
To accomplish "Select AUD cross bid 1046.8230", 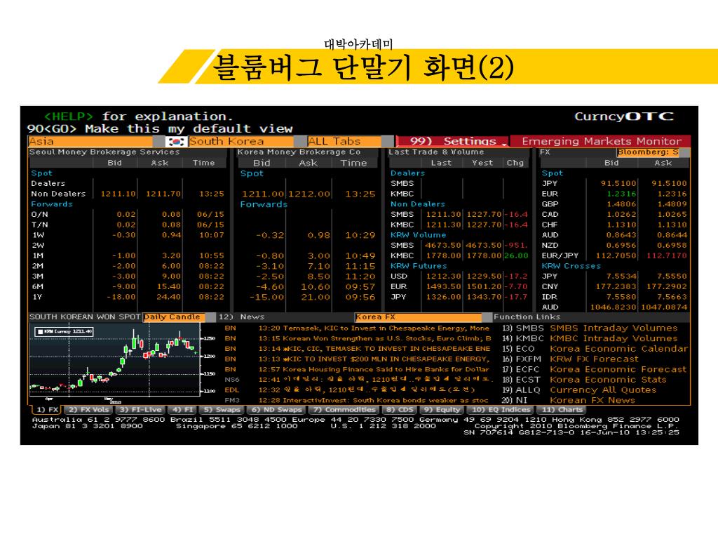I will tap(613, 307).
